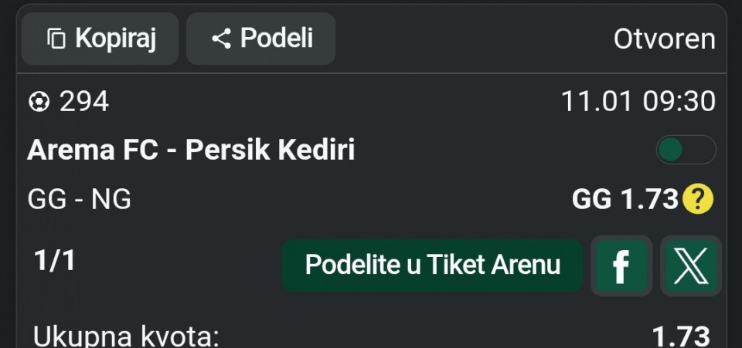
Task: Toggle the switch for the Arema FC match
Action: click(x=685, y=150)
